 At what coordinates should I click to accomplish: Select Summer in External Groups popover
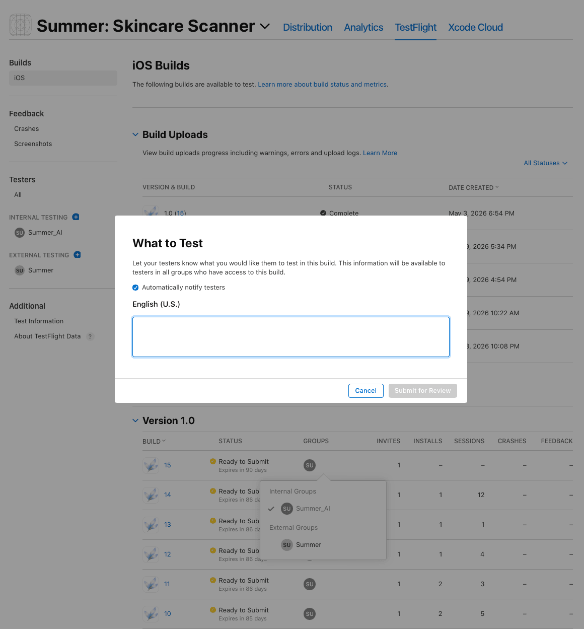(323, 545)
